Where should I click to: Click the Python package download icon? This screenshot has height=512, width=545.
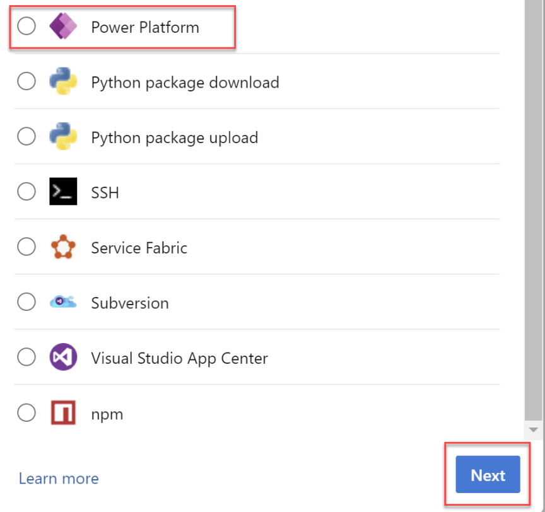coord(62,81)
